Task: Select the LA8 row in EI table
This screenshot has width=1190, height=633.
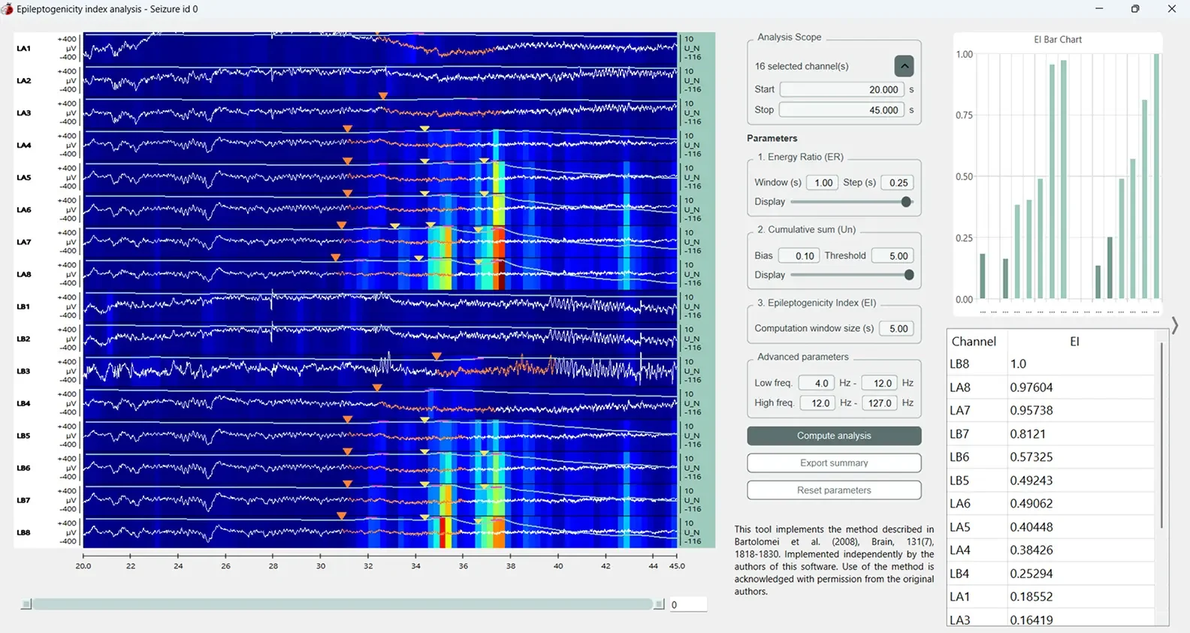Action: (x=1051, y=387)
